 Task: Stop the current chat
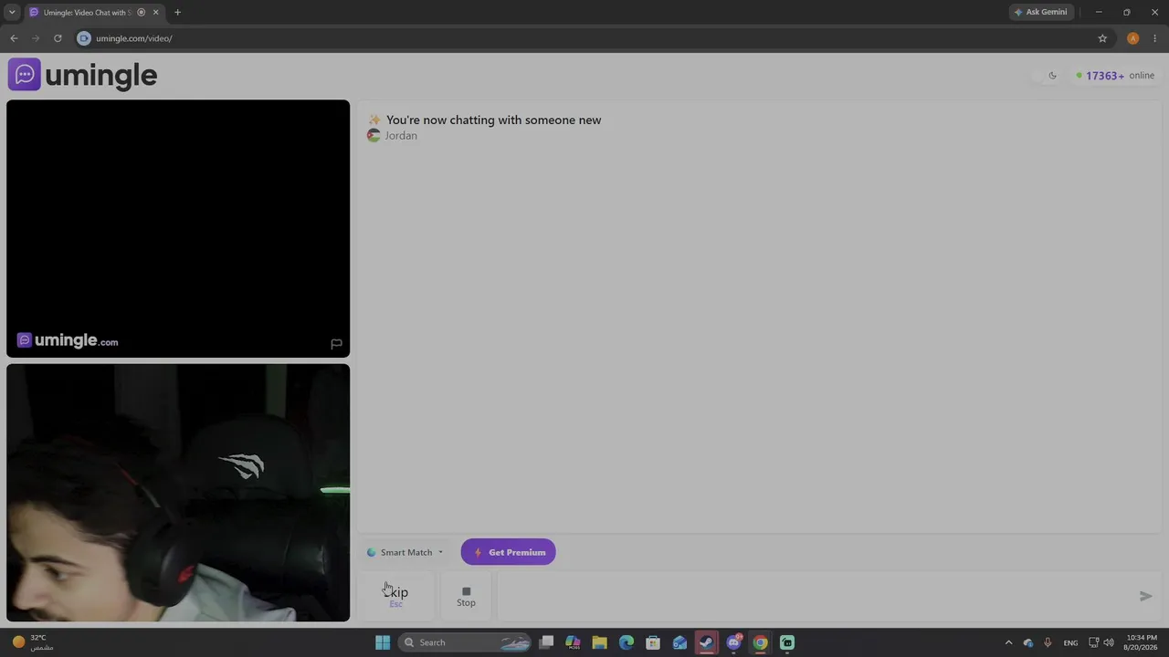pos(466,596)
